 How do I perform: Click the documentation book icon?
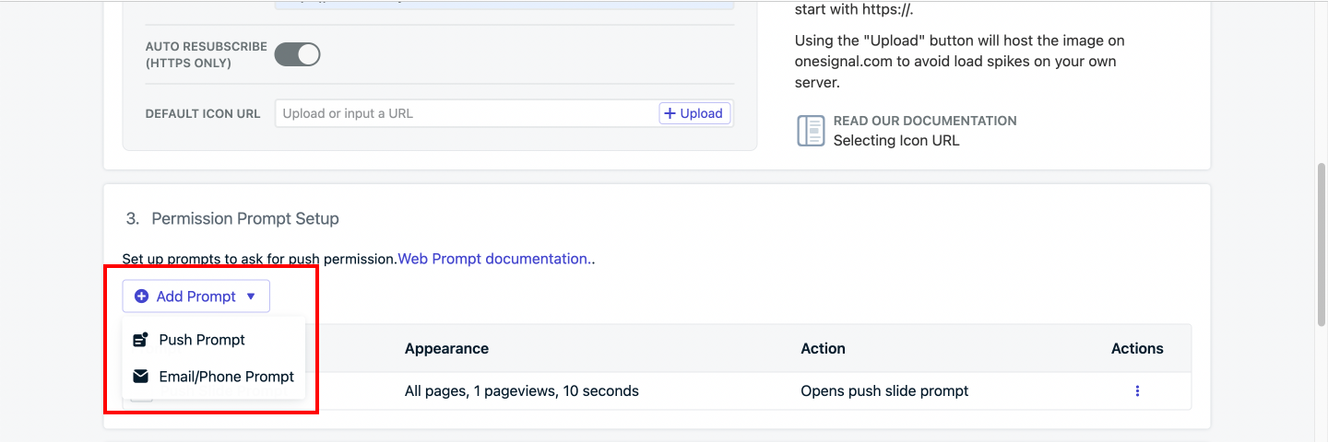click(811, 131)
